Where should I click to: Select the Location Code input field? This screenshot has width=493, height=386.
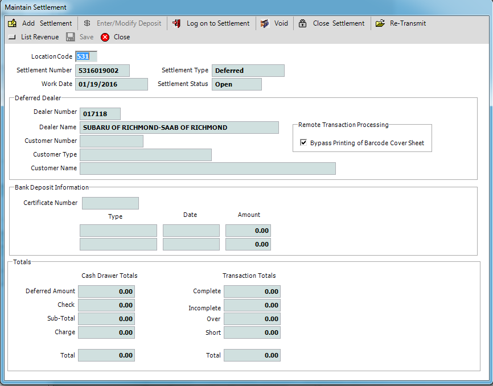86,56
